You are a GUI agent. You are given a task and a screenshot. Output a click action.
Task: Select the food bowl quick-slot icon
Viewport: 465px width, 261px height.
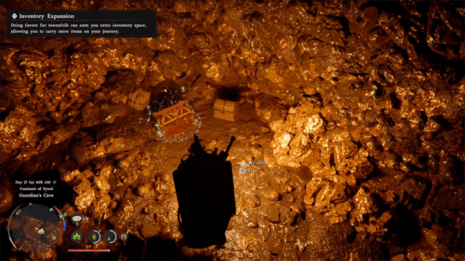pyautogui.click(x=77, y=218)
